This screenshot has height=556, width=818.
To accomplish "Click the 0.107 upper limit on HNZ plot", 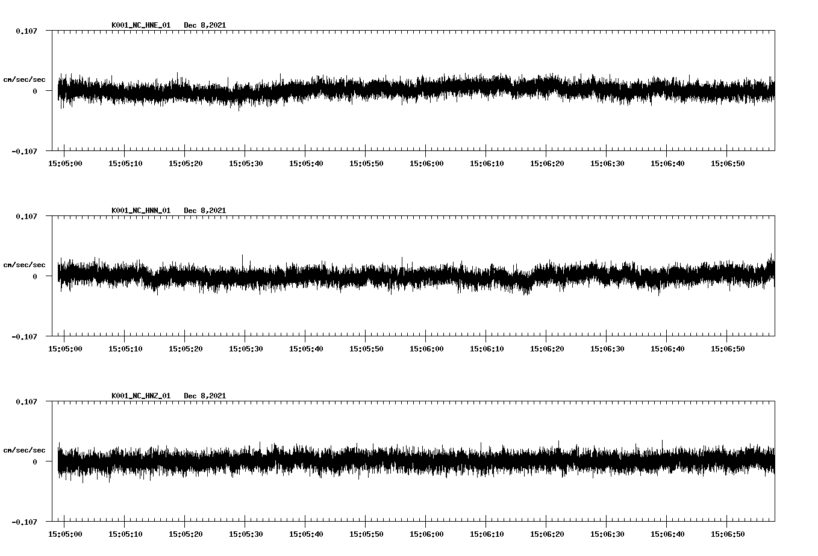I will (27, 402).
